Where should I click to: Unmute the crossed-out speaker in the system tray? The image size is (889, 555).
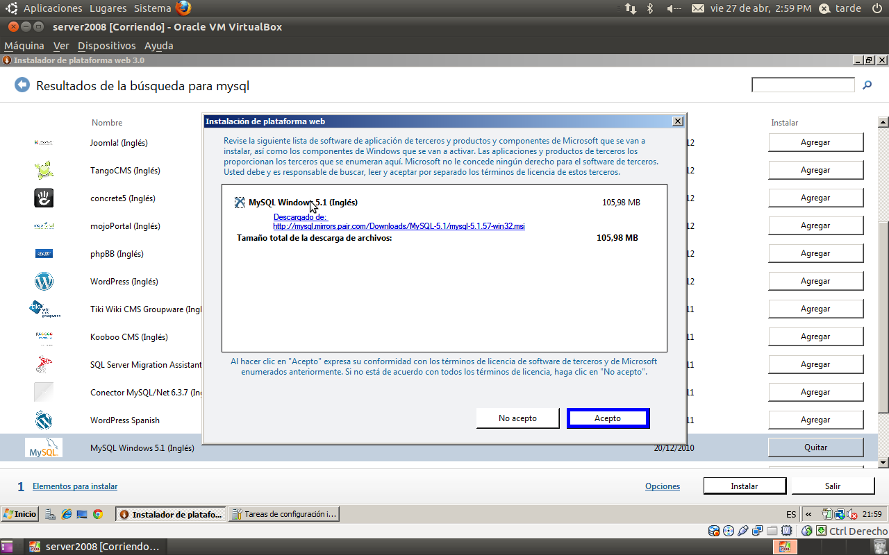(x=852, y=515)
